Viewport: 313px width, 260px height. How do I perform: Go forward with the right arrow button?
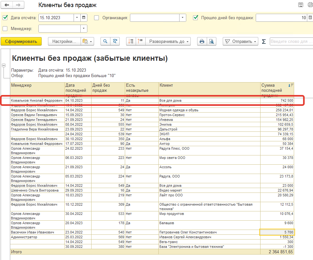pyautogui.click(x=18, y=5)
